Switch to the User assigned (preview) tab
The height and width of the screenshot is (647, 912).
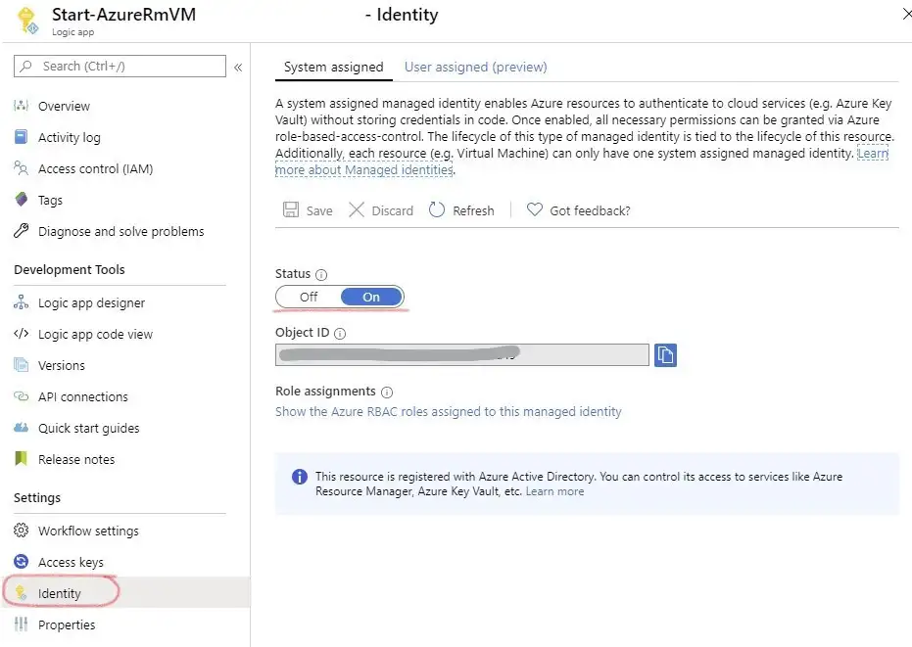click(x=476, y=67)
